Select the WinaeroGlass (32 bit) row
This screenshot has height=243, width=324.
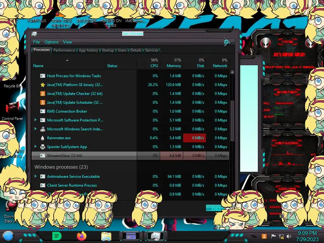130,156
